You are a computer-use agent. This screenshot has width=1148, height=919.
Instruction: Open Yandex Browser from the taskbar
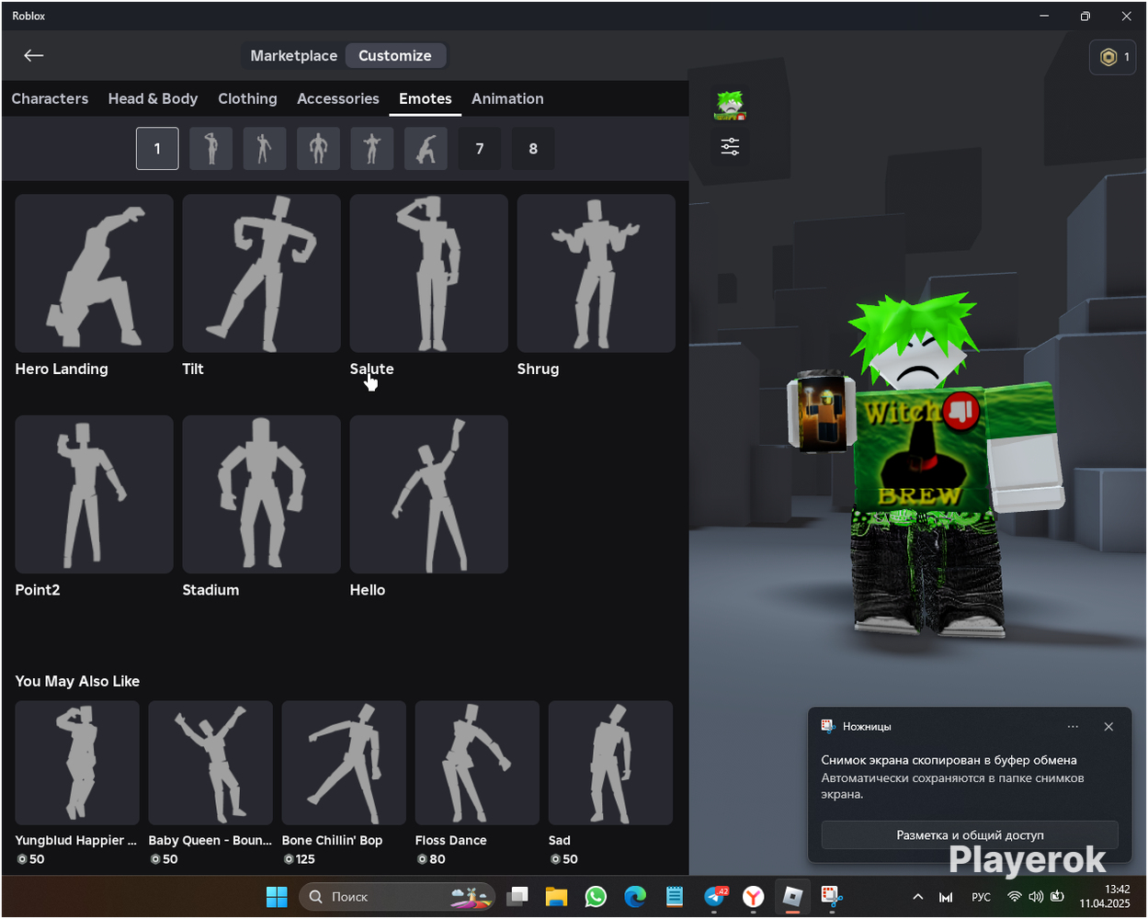(754, 896)
